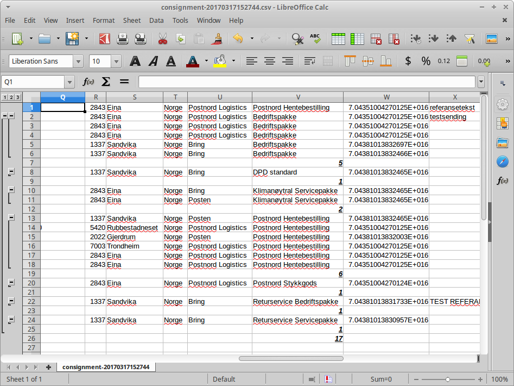The height and width of the screenshot is (386, 514).
Task: Sort ascending icon
Action: (433, 39)
